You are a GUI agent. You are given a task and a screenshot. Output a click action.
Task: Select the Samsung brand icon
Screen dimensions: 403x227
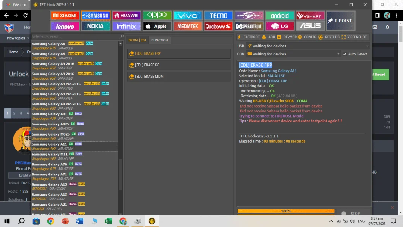[x=96, y=15]
